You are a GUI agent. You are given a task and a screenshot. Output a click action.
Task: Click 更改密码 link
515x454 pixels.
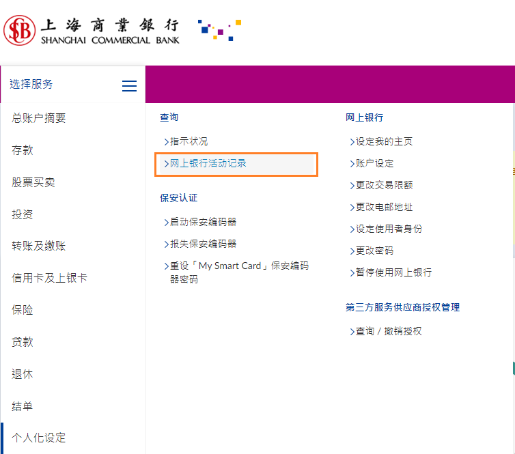click(x=374, y=251)
